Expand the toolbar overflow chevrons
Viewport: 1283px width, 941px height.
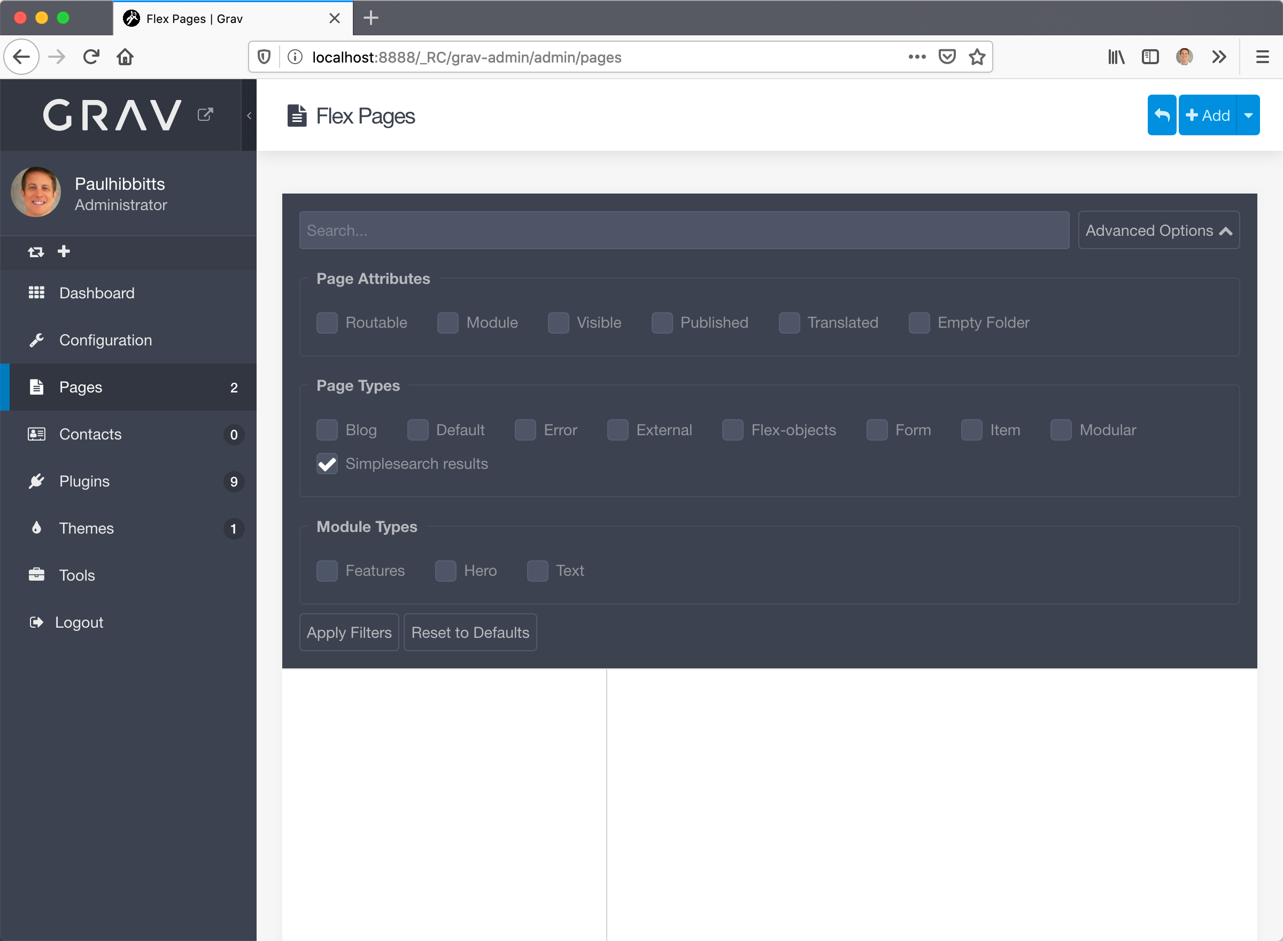pos(1219,56)
